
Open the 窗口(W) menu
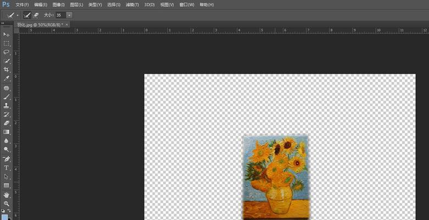(x=187, y=4)
